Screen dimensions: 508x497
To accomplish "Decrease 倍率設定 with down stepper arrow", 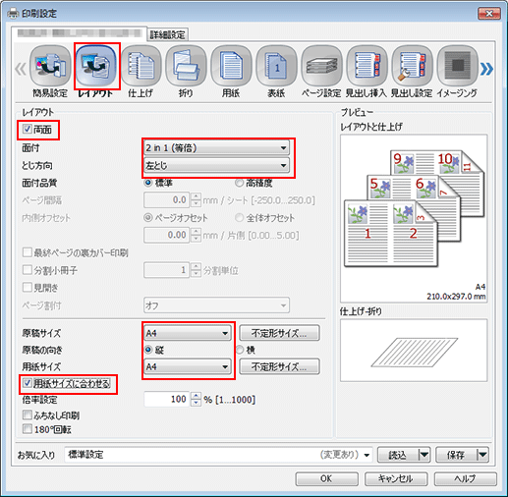I will point(196,403).
